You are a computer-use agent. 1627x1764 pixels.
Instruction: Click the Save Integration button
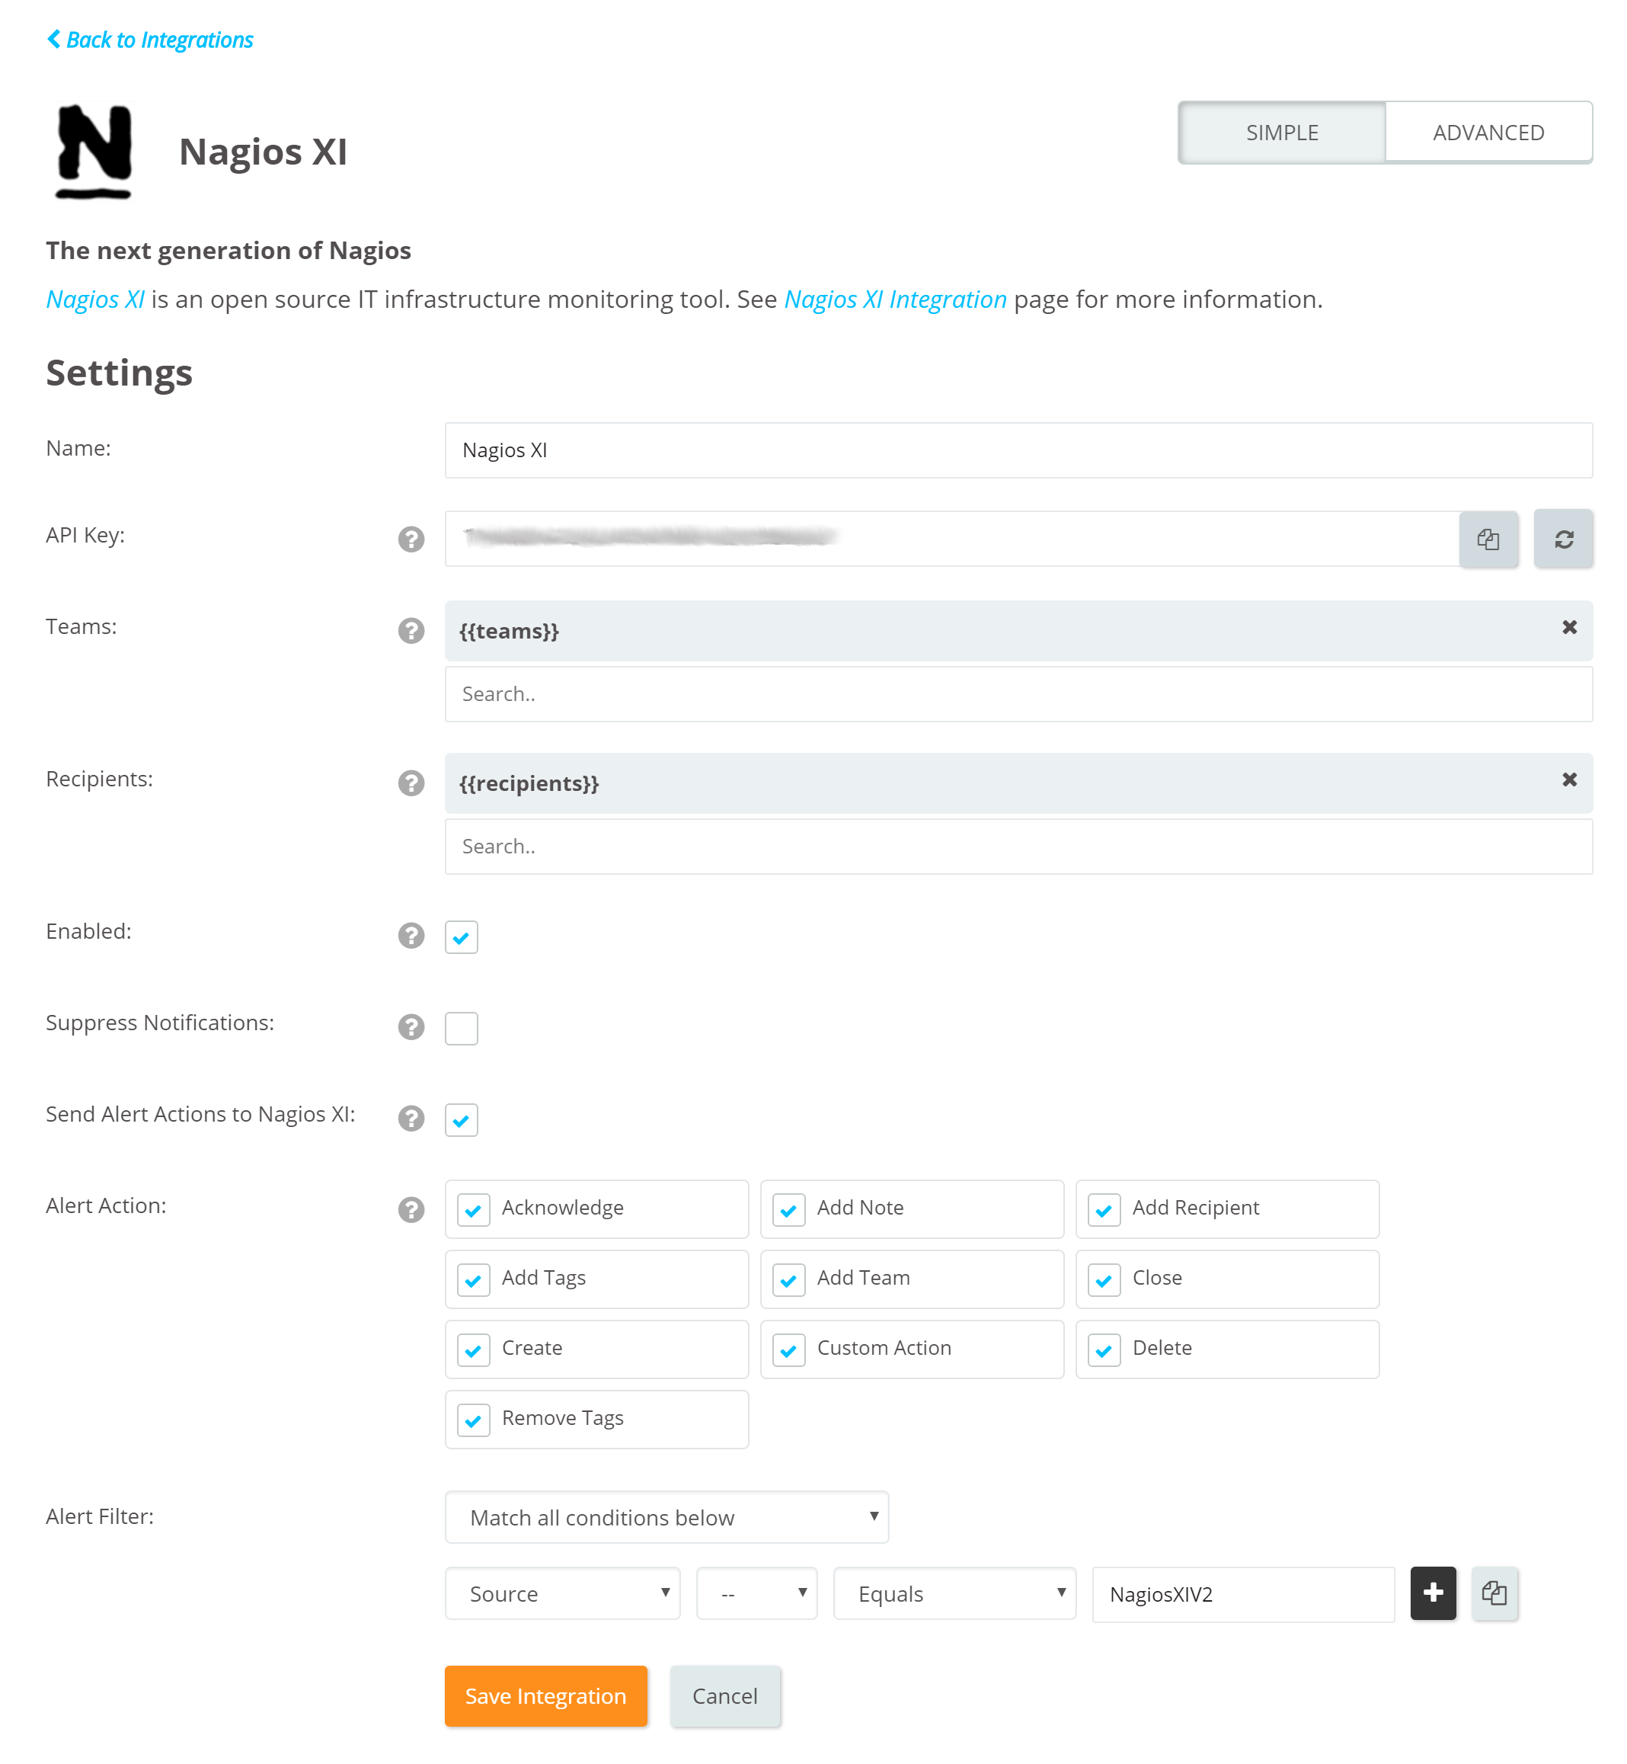point(545,1695)
